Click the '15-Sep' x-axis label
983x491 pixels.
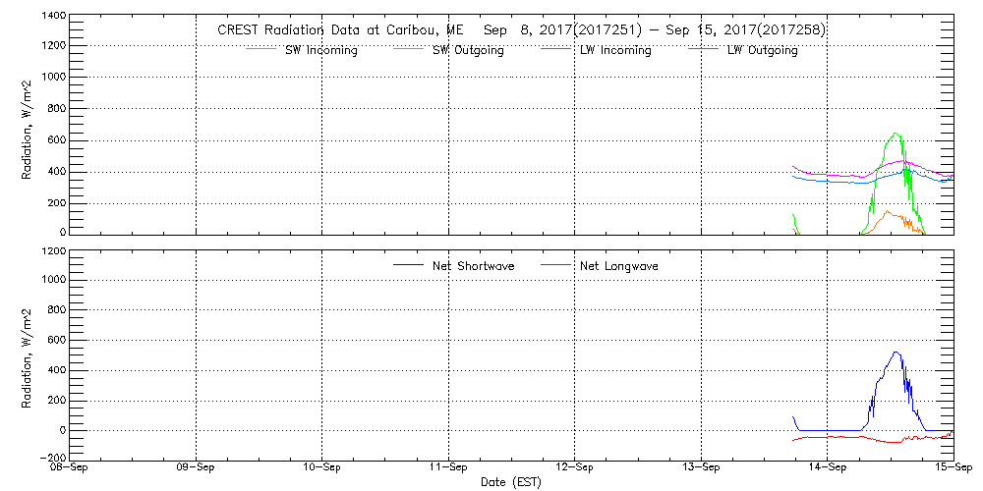point(954,468)
